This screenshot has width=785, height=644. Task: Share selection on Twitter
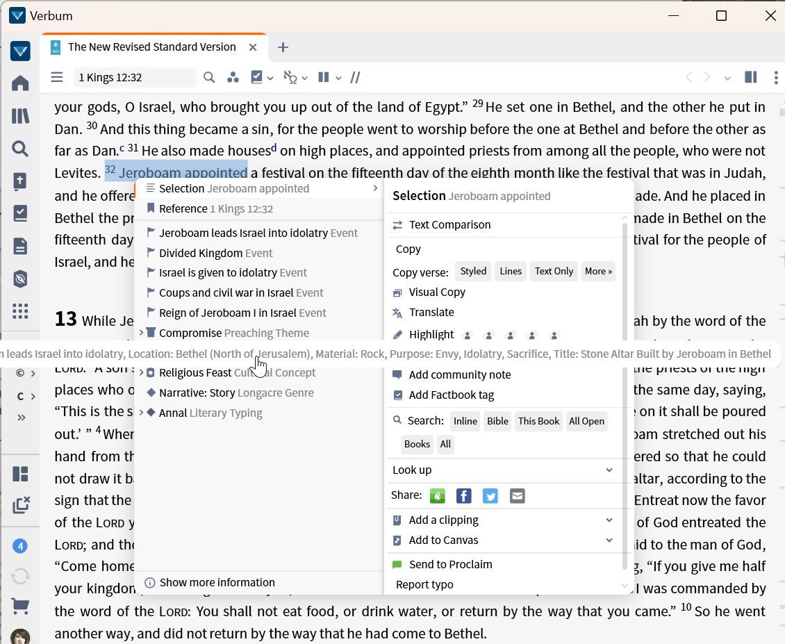(x=490, y=496)
